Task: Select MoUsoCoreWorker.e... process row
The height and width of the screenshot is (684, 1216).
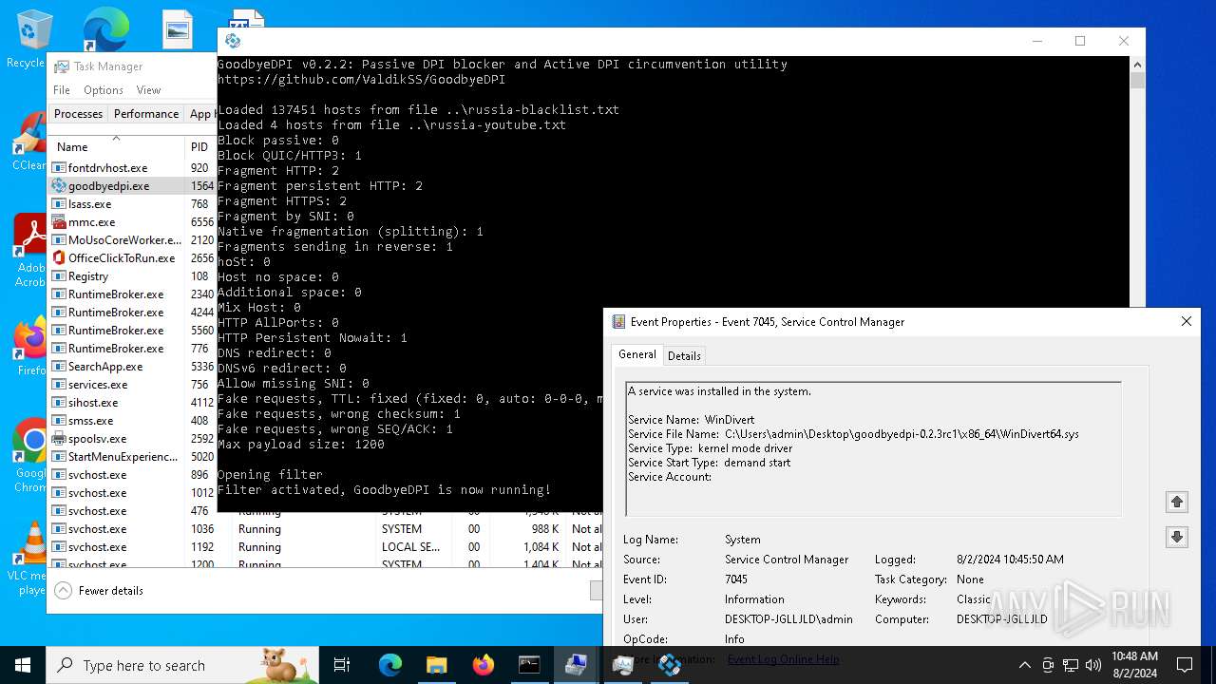Action: coord(132,240)
